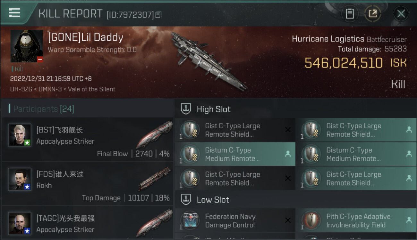Open the hamburger menu
Screen dimensions: 417x240
coord(14,13)
